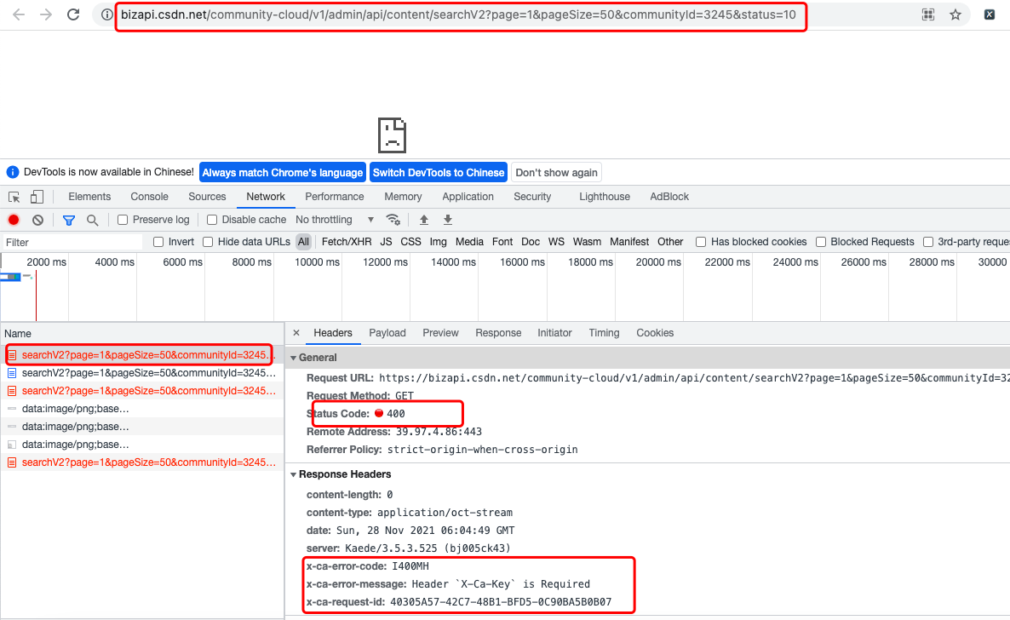This screenshot has height=620, width=1010.
Task: Check the Invert filter checkbox
Action: [x=158, y=242]
